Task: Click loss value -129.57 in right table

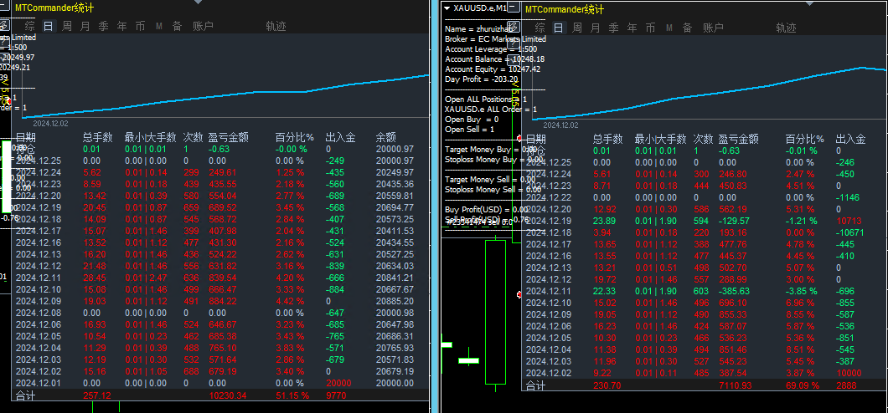Action: [x=733, y=221]
